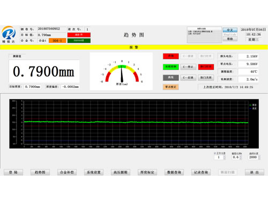Click the C-停止 button
Image resolution: width=268 pixels, height=201 pixels.
(x=188, y=67)
